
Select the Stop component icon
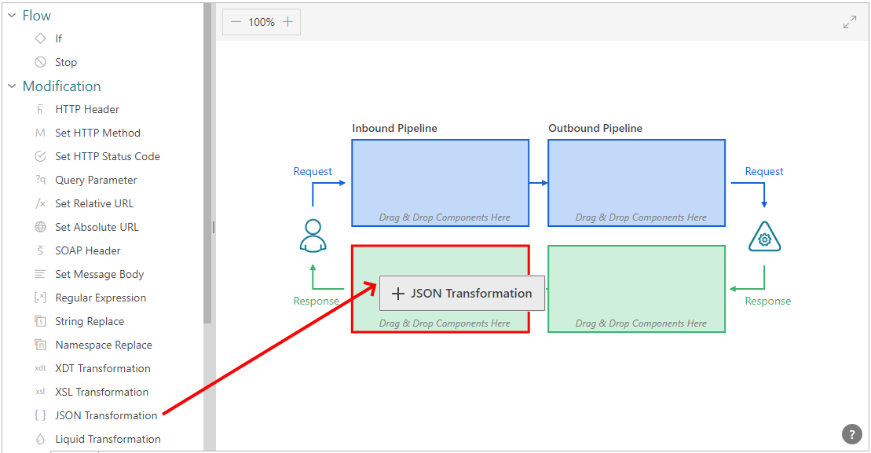pos(40,62)
